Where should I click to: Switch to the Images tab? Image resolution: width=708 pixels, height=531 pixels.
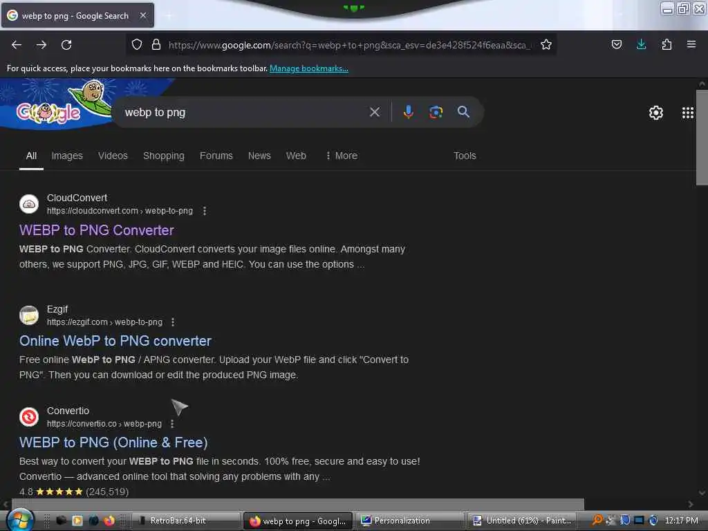67,156
